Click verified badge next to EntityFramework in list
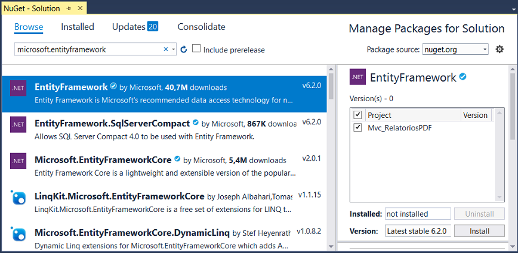 coord(113,86)
